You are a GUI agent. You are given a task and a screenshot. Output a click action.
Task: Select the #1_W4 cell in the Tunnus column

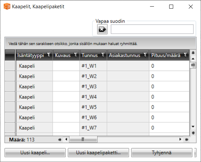point(93,97)
